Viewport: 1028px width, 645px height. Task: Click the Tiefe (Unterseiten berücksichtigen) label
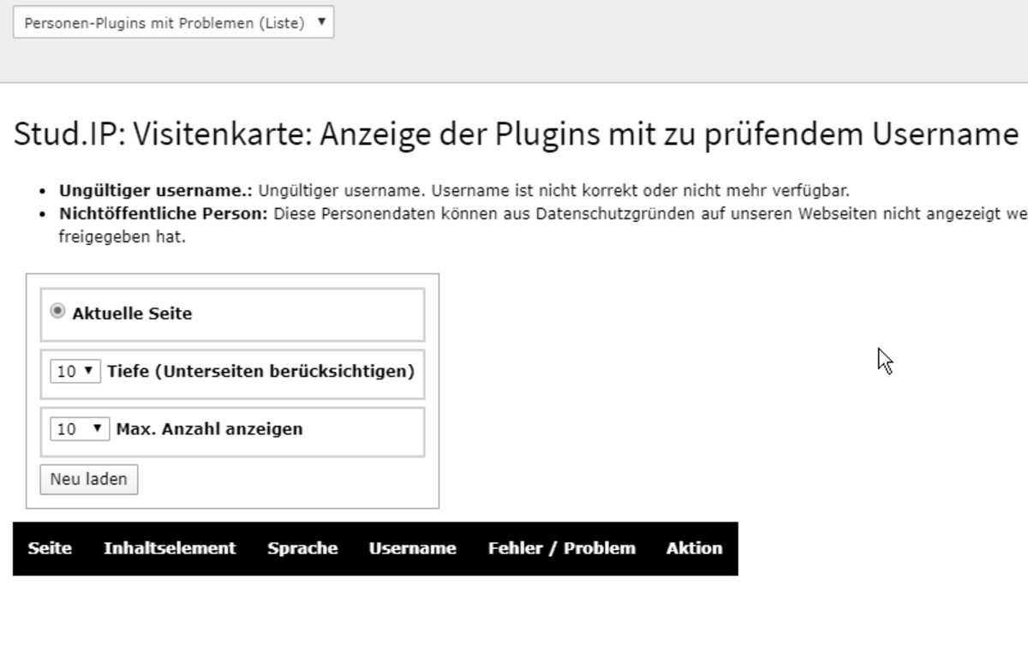click(260, 372)
